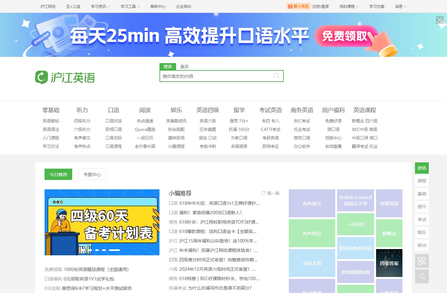Open article 2024年12月英语六级时间正式官宣
Screen dimensions: 447x293
click(217, 269)
